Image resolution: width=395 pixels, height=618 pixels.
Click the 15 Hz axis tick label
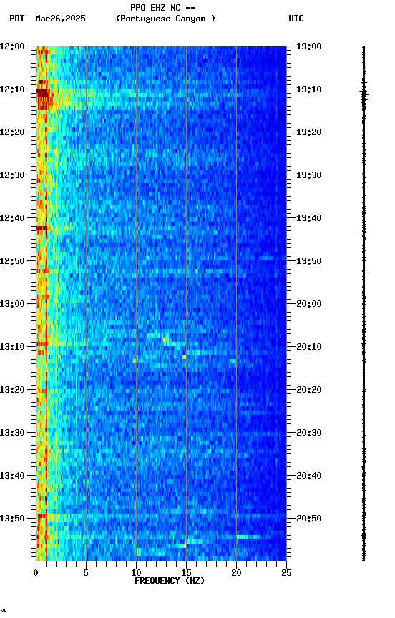click(x=186, y=573)
